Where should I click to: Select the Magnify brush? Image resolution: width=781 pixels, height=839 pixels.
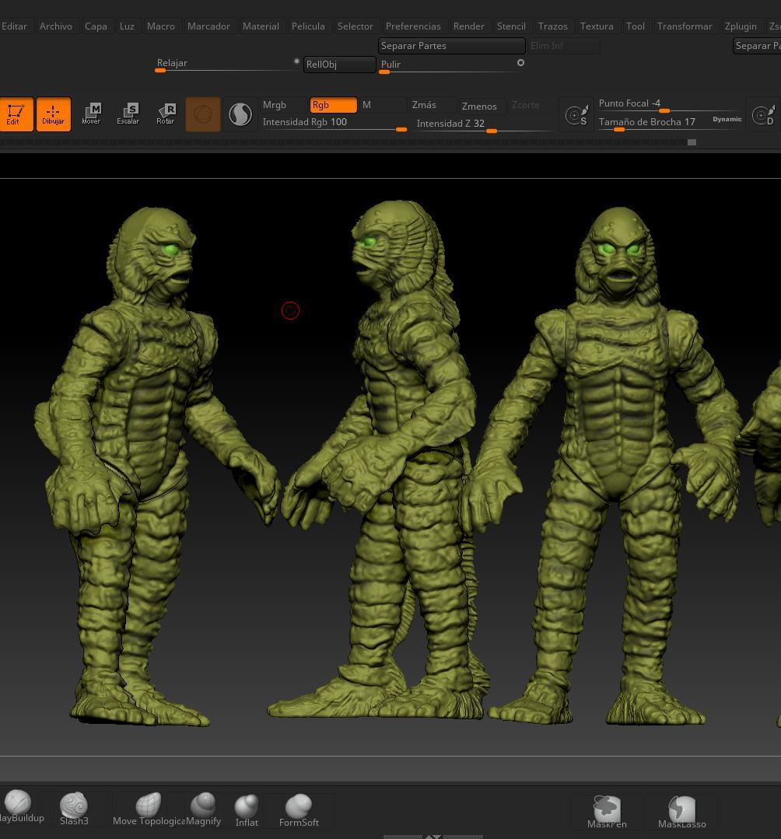pyautogui.click(x=204, y=805)
